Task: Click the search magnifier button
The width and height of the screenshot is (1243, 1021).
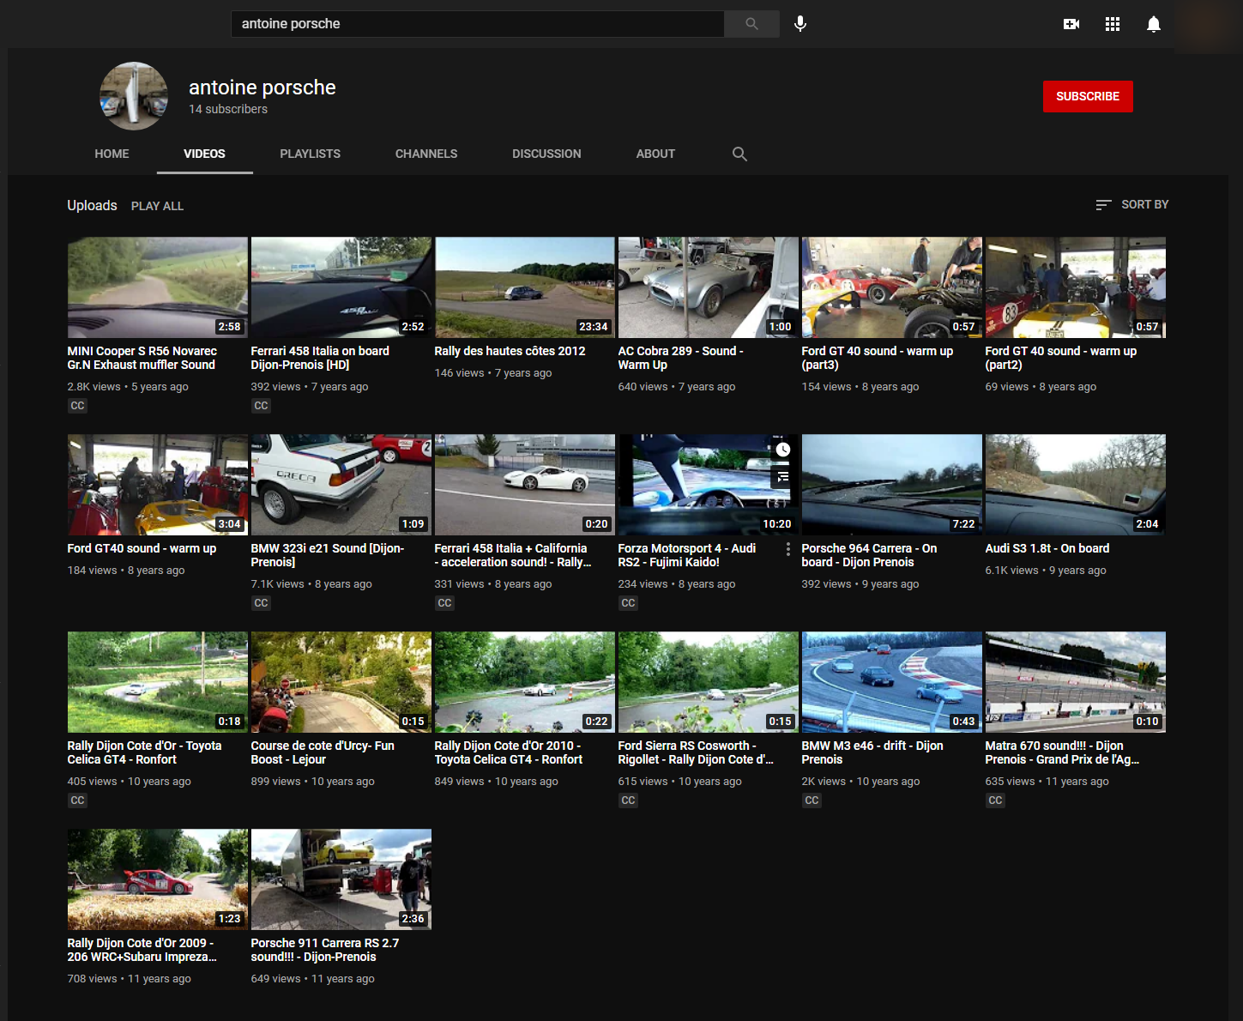Action: tap(751, 24)
